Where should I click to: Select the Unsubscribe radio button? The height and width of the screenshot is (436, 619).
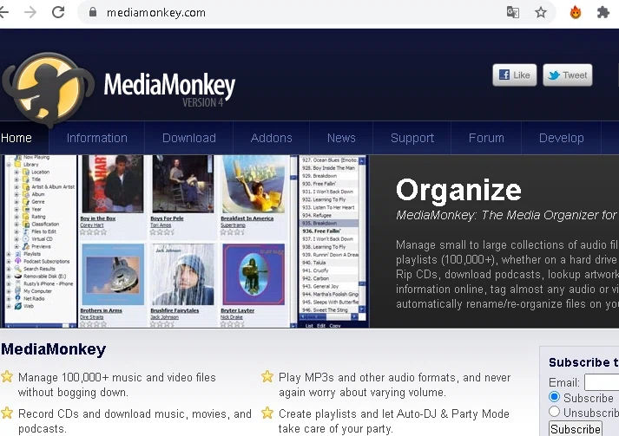(x=554, y=412)
